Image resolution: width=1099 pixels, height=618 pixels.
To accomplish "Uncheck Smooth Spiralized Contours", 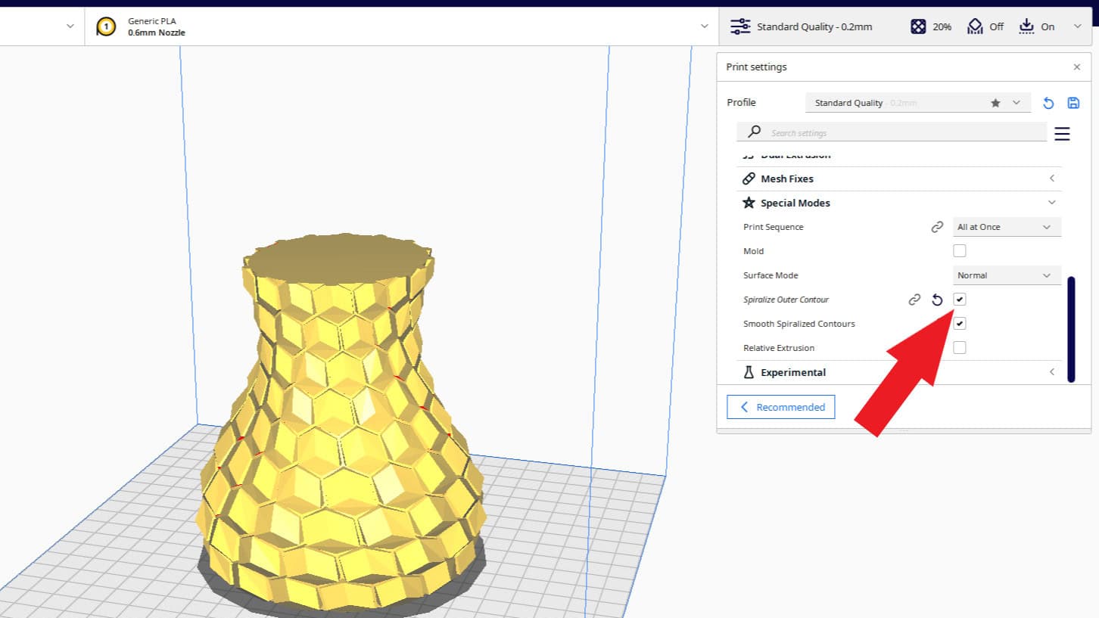I will click(959, 323).
